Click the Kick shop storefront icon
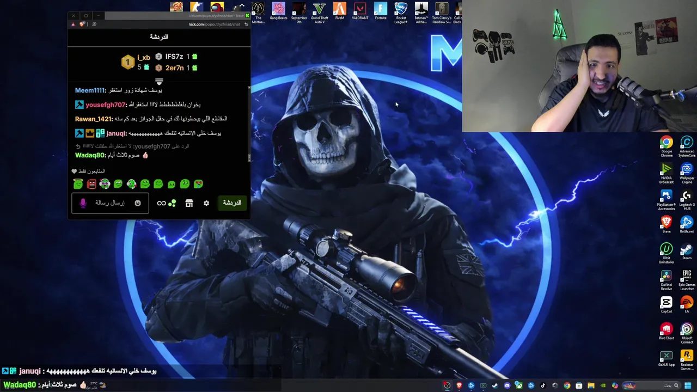697x392 pixels. tap(189, 203)
